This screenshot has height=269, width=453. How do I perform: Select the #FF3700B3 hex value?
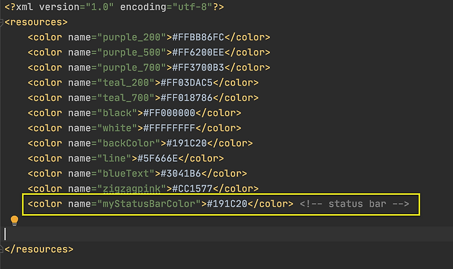pos(198,68)
